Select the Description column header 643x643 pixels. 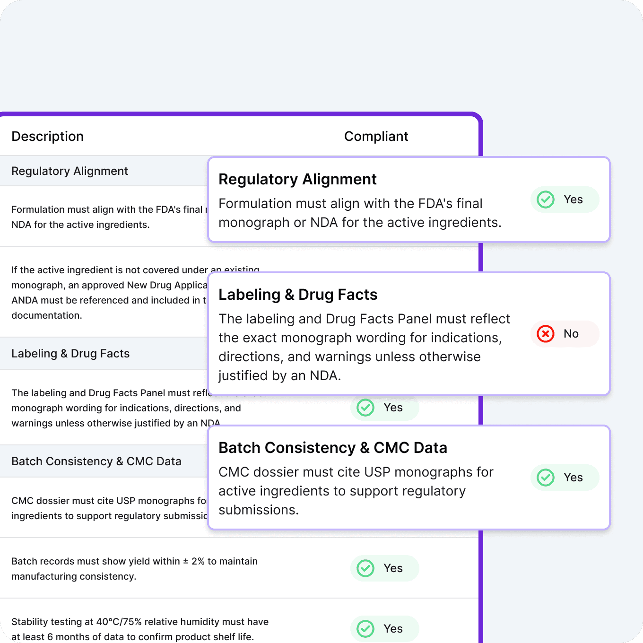[x=47, y=136]
